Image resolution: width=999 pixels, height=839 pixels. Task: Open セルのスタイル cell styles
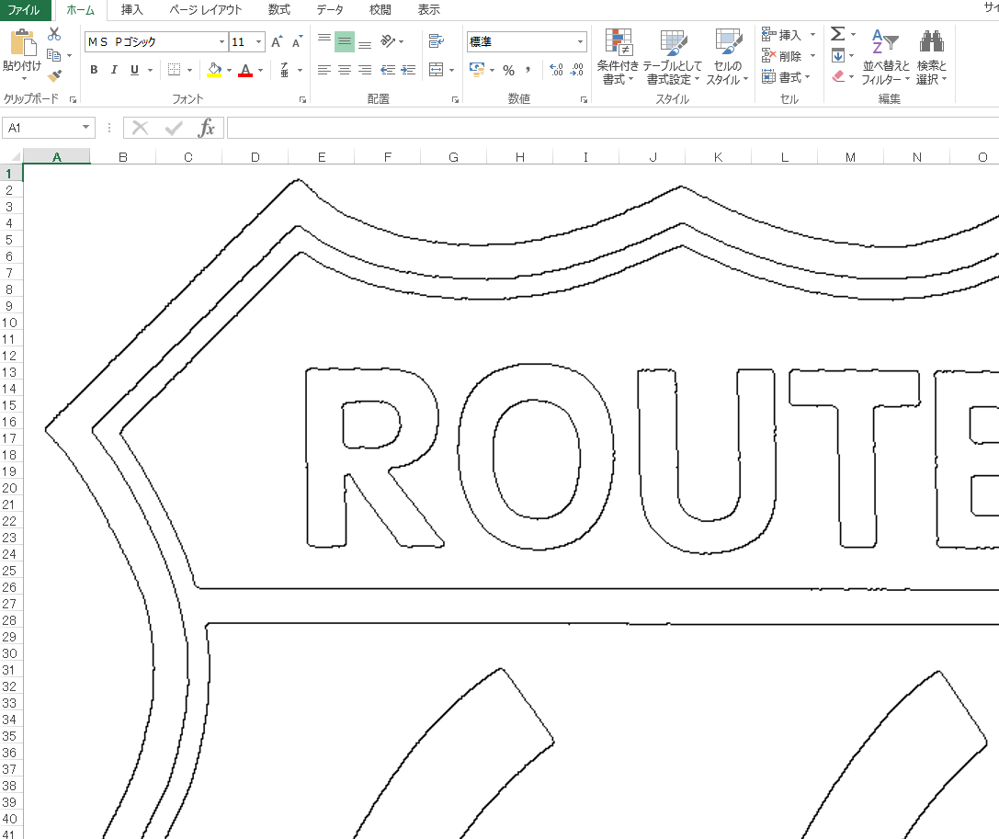[728, 57]
